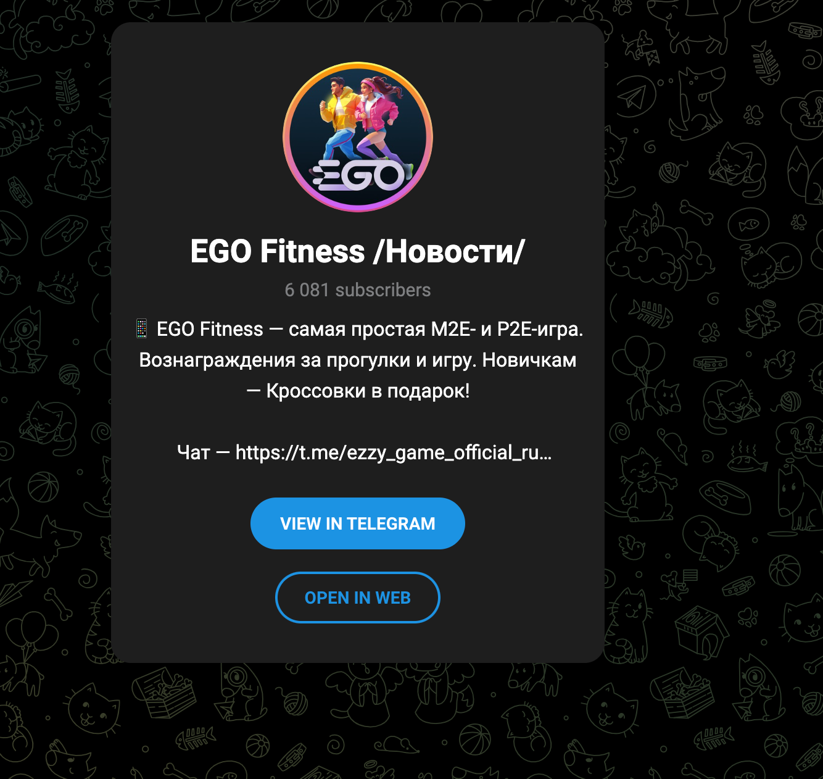823x779 pixels.
Task: Click the EGO Fitness channel avatar
Action: pos(358,137)
